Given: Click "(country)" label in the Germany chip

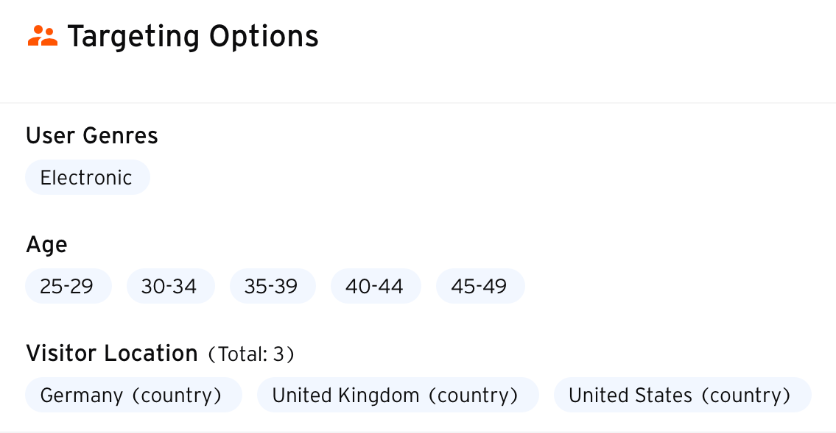Looking at the screenshot, I should (x=177, y=396).
